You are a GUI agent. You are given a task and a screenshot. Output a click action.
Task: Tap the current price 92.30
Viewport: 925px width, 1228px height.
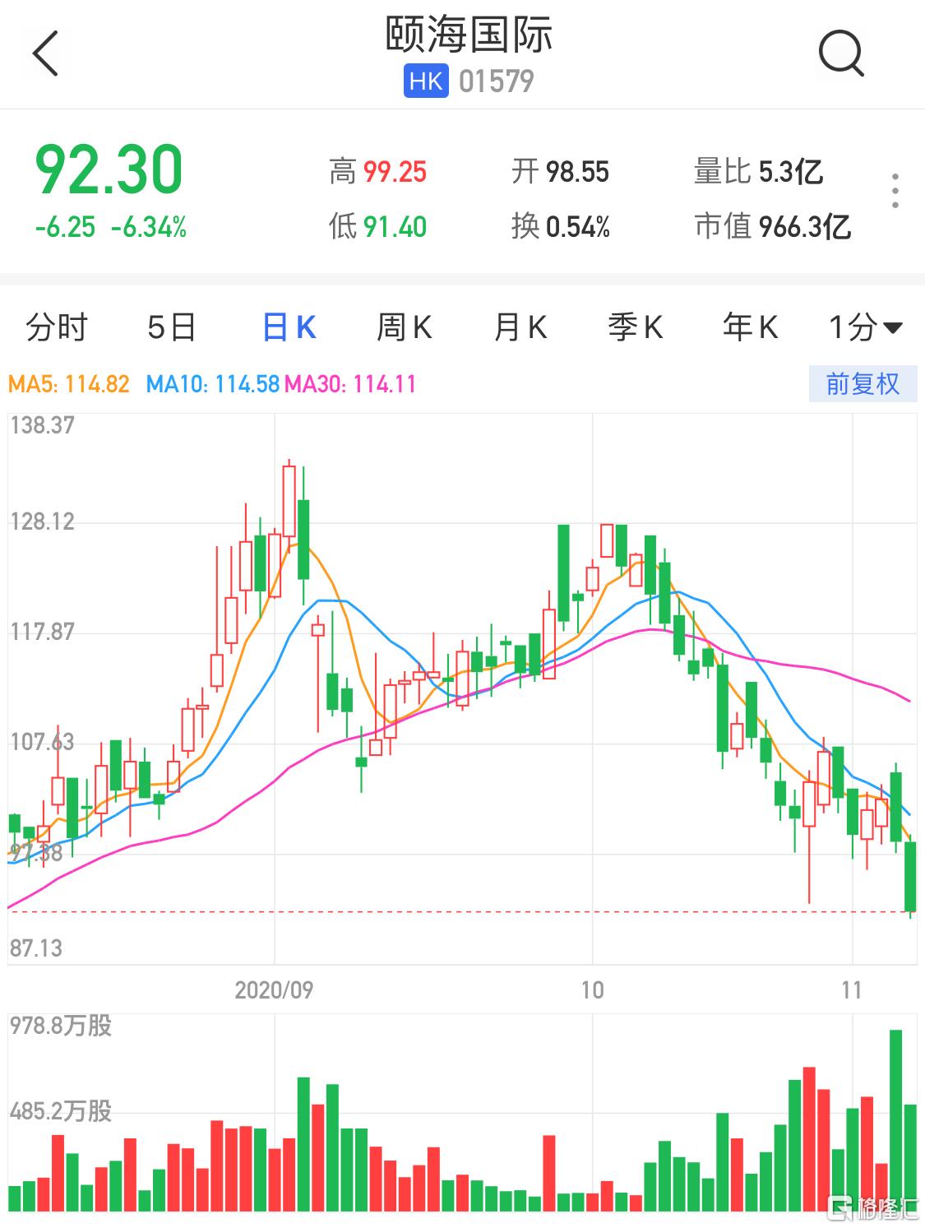(x=109, y=170)
